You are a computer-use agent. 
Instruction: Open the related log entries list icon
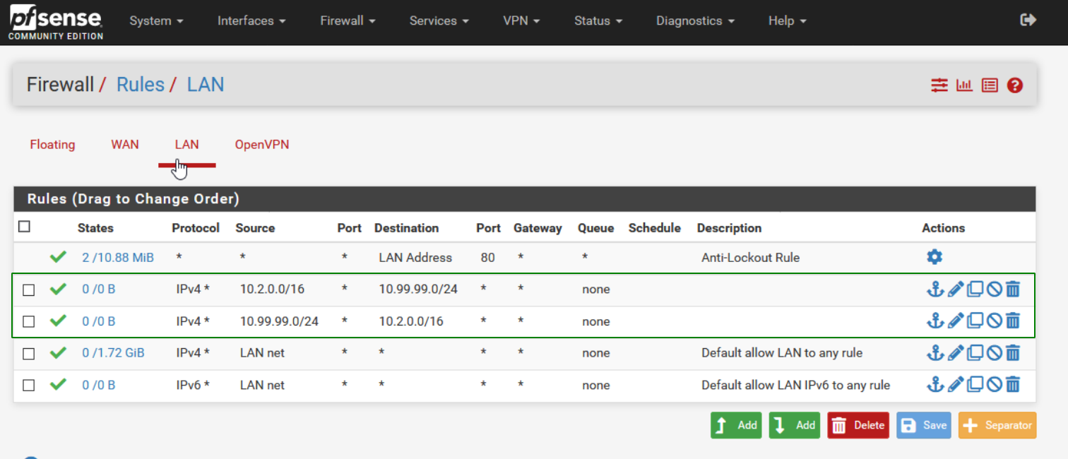coord(990,85)
